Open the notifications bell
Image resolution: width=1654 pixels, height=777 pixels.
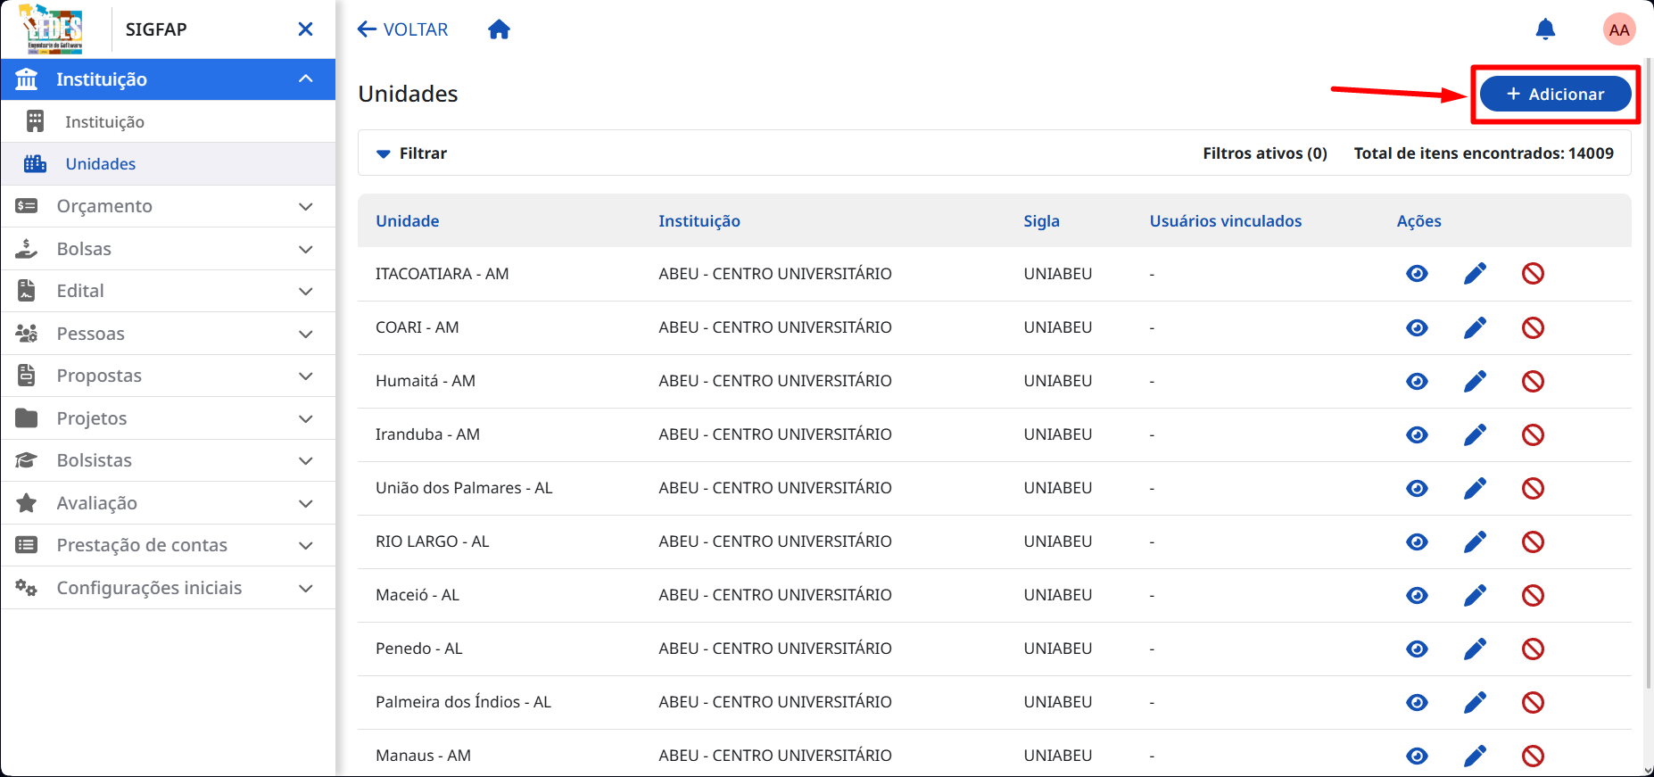(x=1545, y=29)
